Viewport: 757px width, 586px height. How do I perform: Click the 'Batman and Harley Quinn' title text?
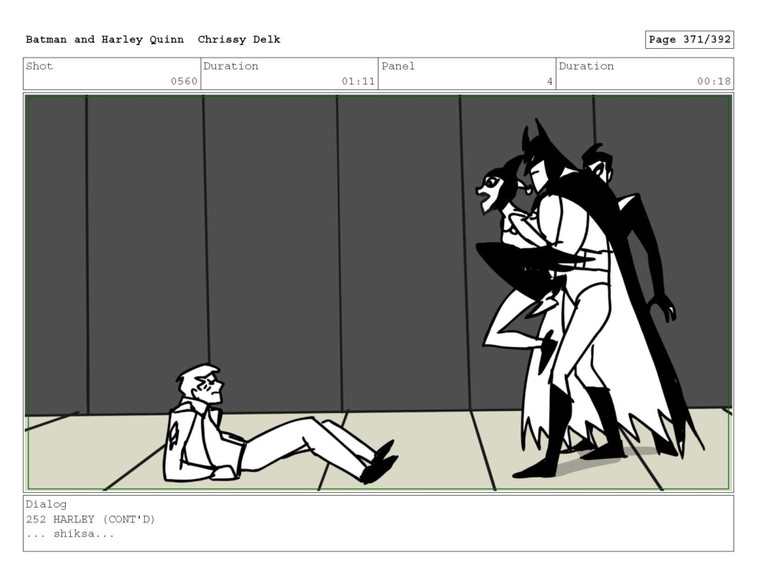pyautogui.click(x=105, y=40)
